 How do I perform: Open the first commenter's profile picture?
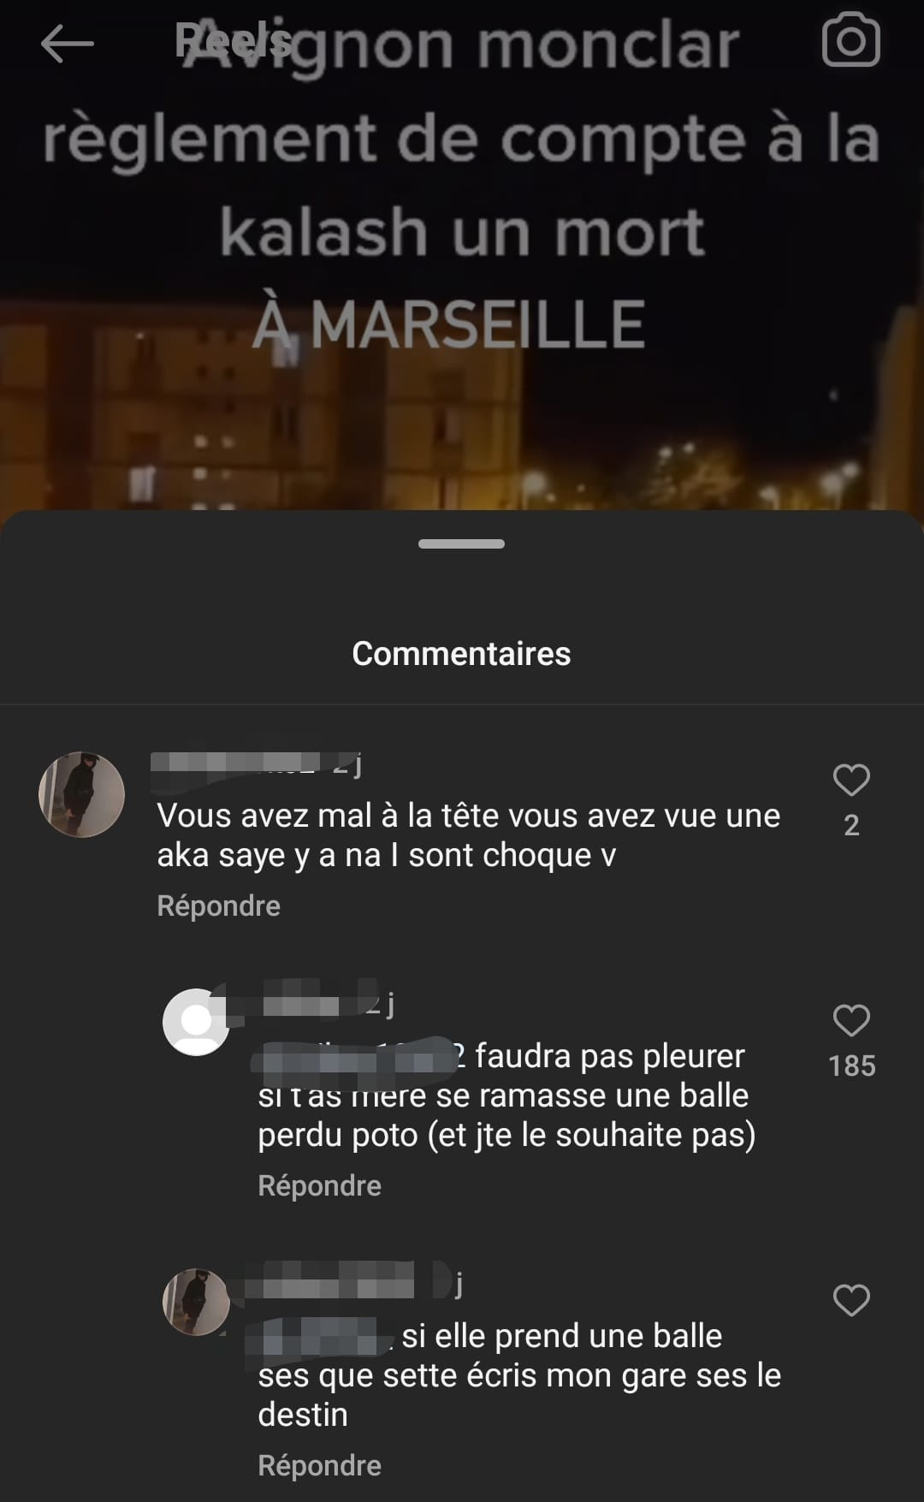81,794
